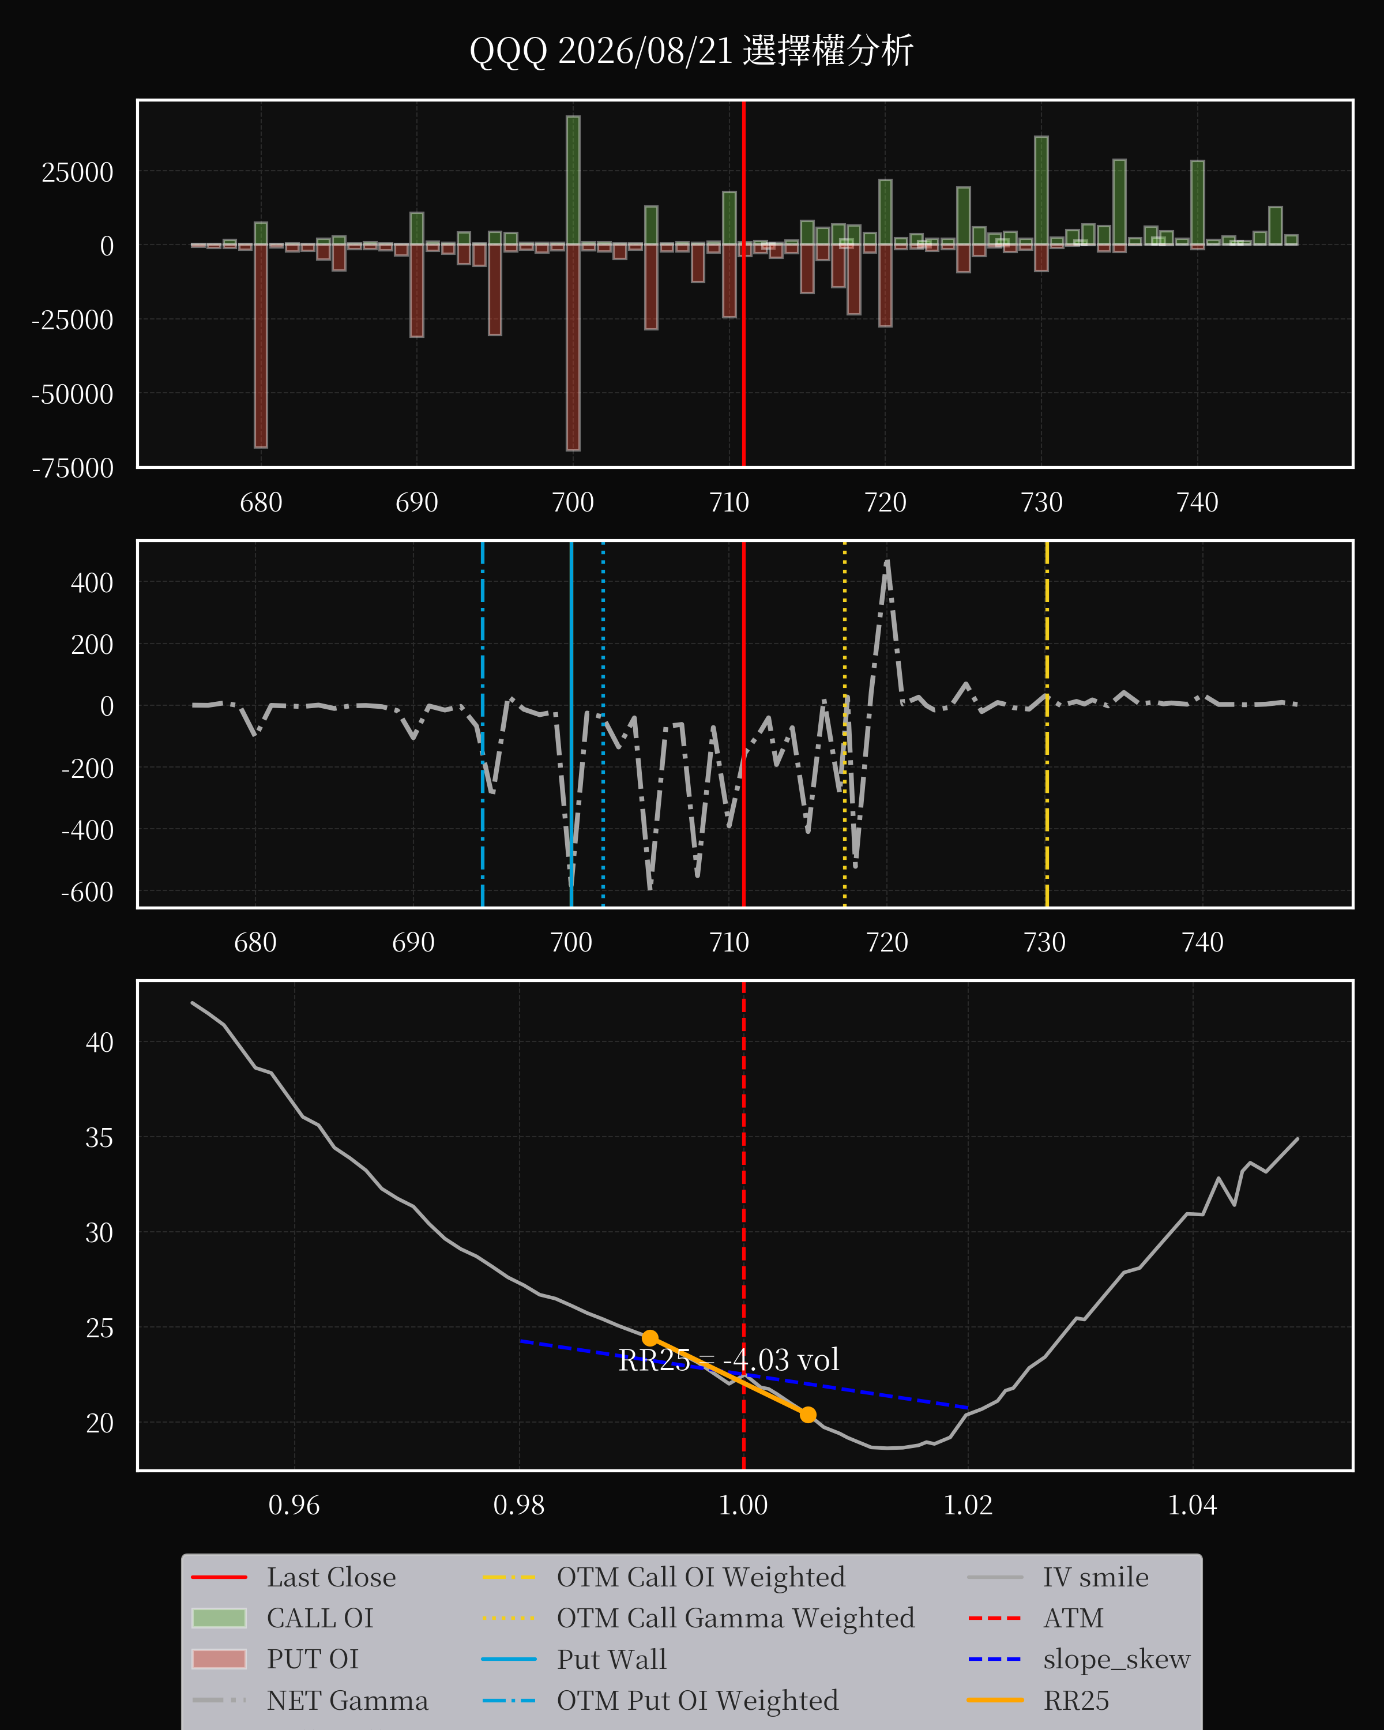1384x1730 pixels.
Task: Click the "-200" y-axis label
Action: (x=88, y=768)
